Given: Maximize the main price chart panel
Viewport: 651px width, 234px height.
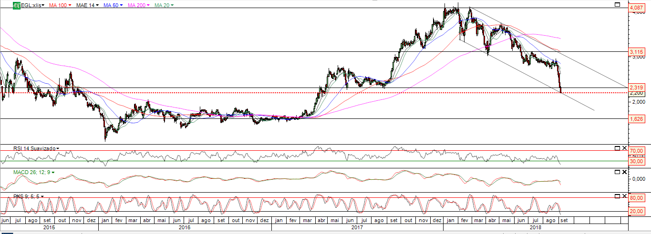Looking at the screenshot, I should coord(617,5).
